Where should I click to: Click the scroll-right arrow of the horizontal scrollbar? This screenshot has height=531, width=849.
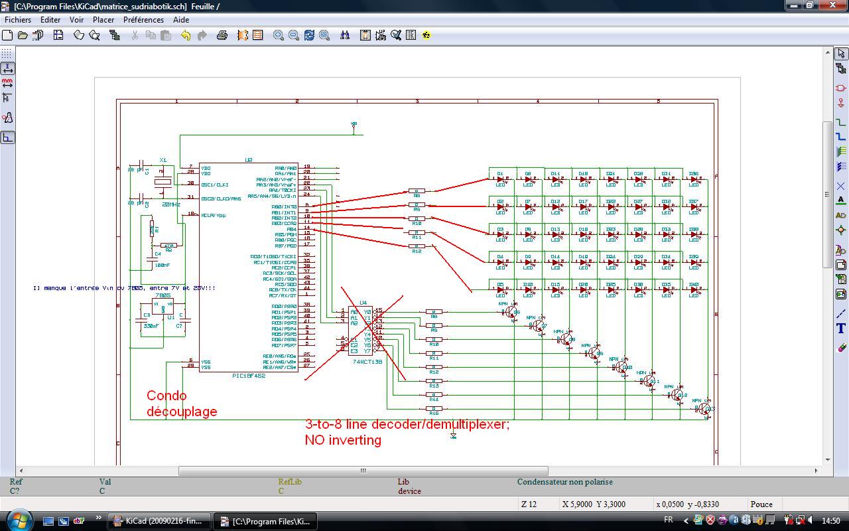coord(816,471)
